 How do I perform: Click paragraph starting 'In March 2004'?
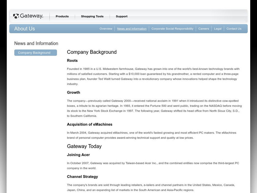coord(151,135)
